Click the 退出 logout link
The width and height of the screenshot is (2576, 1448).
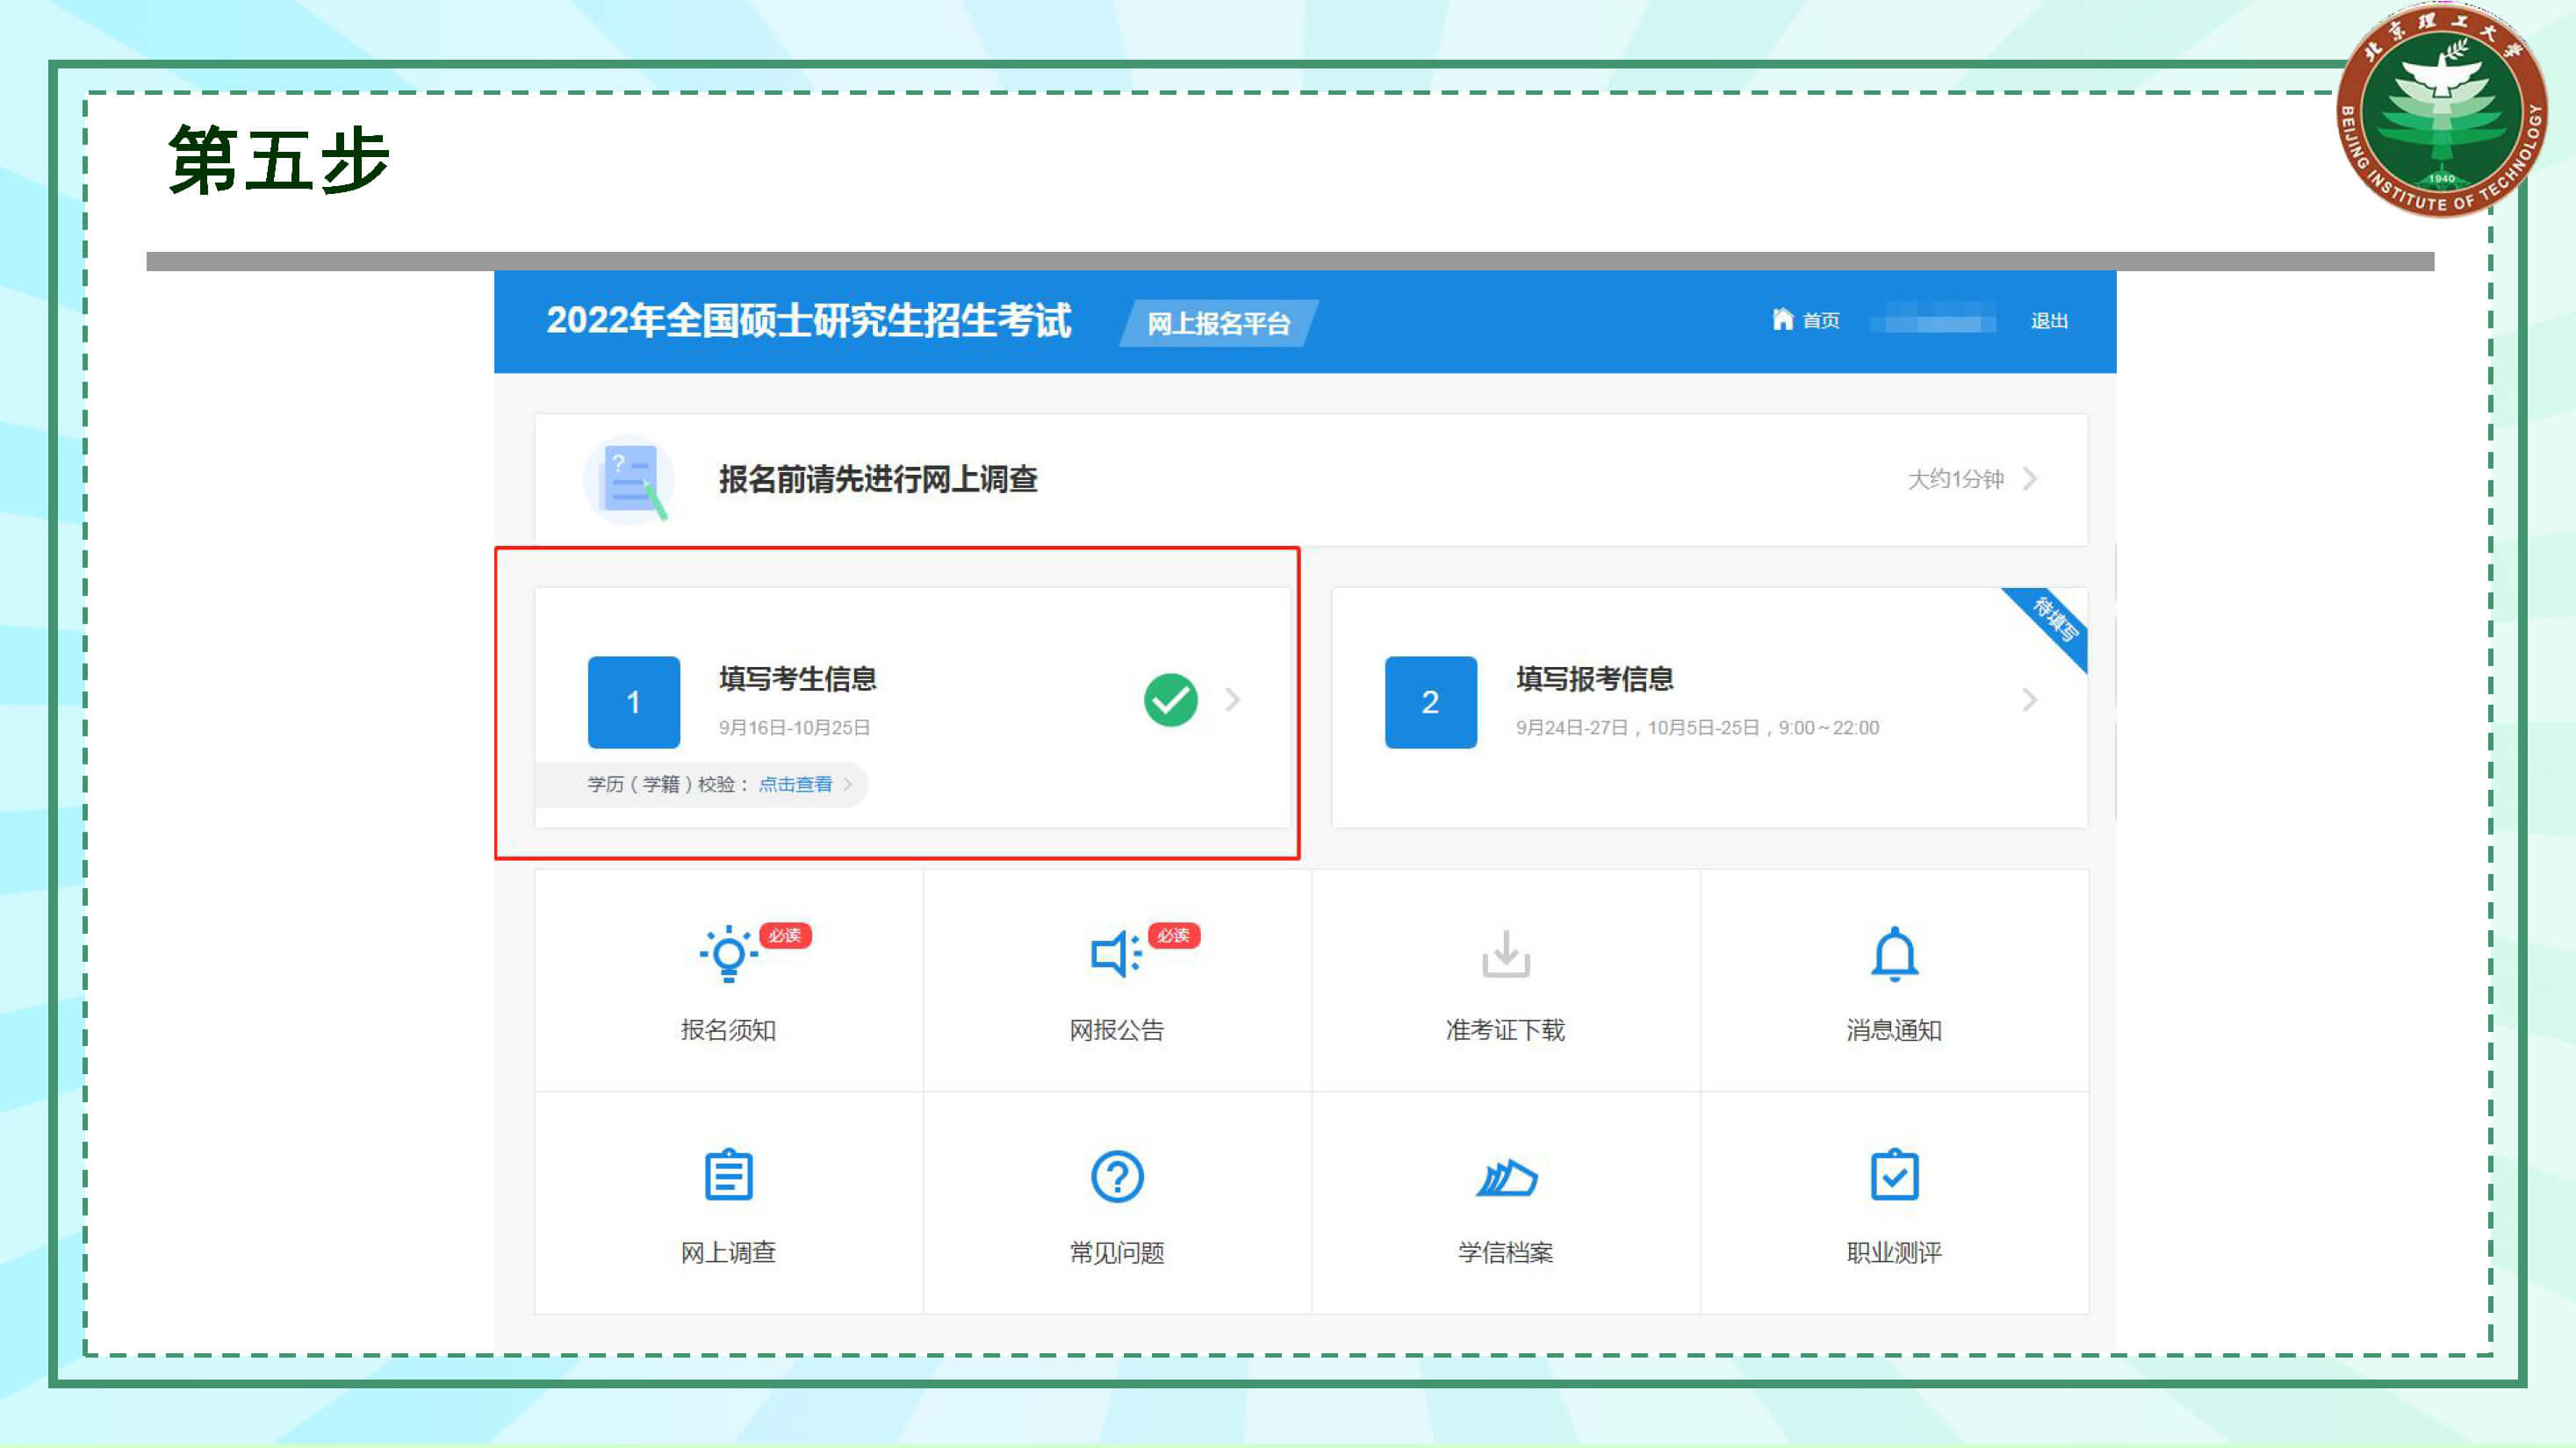pos(2048,321)
